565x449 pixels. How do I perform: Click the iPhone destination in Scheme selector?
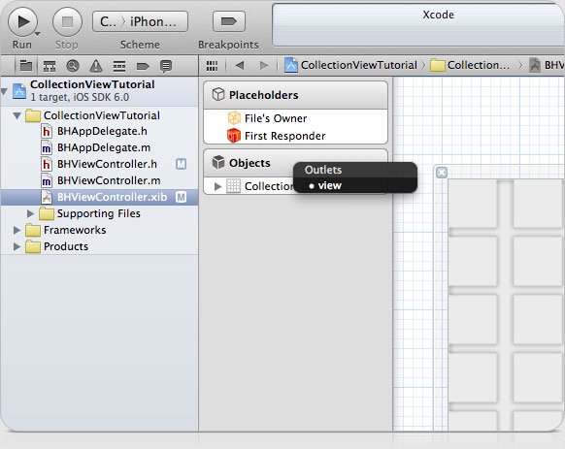(153, 21)
